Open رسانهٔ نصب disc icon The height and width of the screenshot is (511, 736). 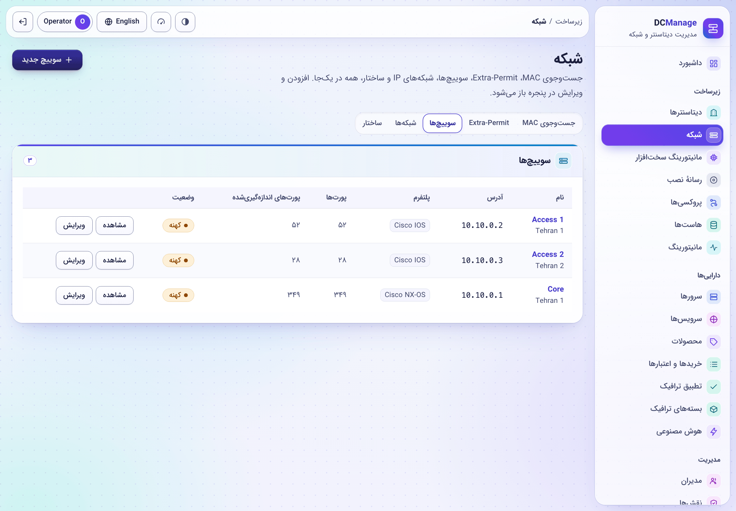(714, 180)
